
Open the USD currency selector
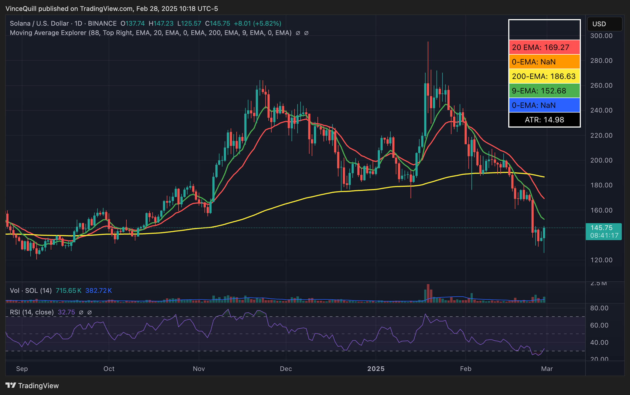pos(604,24)
